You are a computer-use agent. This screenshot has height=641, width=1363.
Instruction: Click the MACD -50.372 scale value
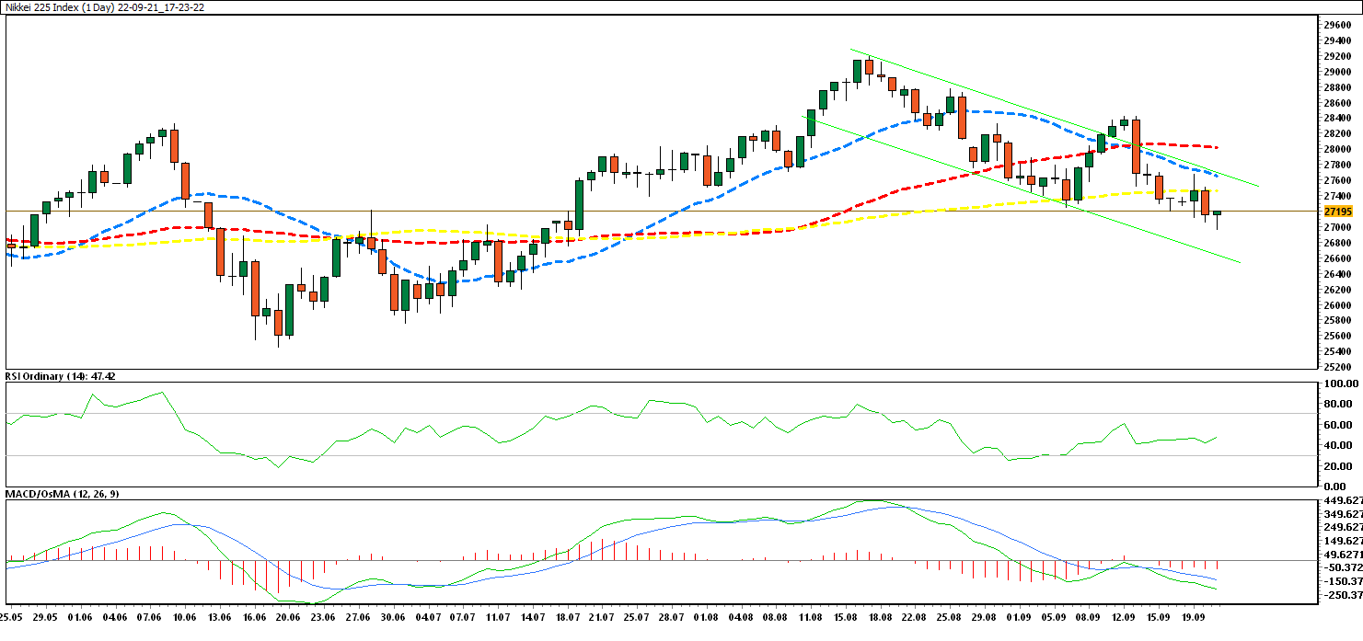pyautogui.click(x=1343, y=568)
